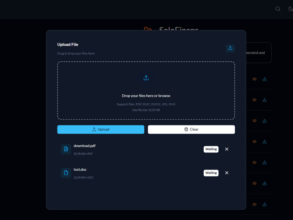Open the search icon in the header
This screenshot has width=293, height=220.
[x=278, y=9]
